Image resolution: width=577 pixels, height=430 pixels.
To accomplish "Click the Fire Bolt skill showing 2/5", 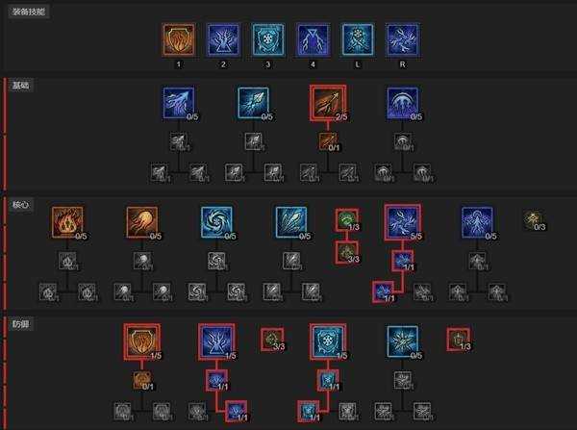I will click(x=328, y=103).
